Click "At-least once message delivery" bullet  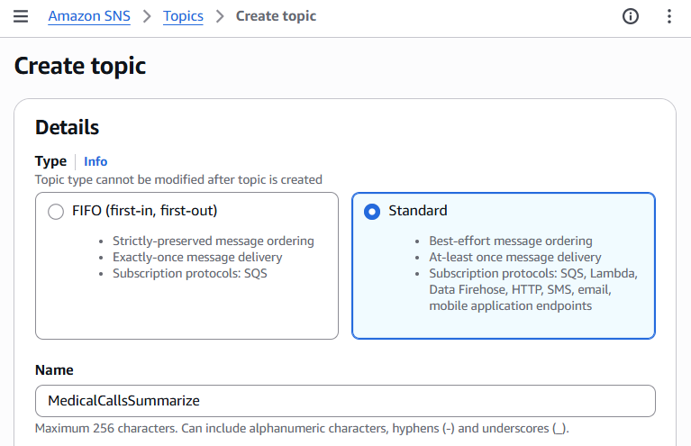tap(514, 257)
